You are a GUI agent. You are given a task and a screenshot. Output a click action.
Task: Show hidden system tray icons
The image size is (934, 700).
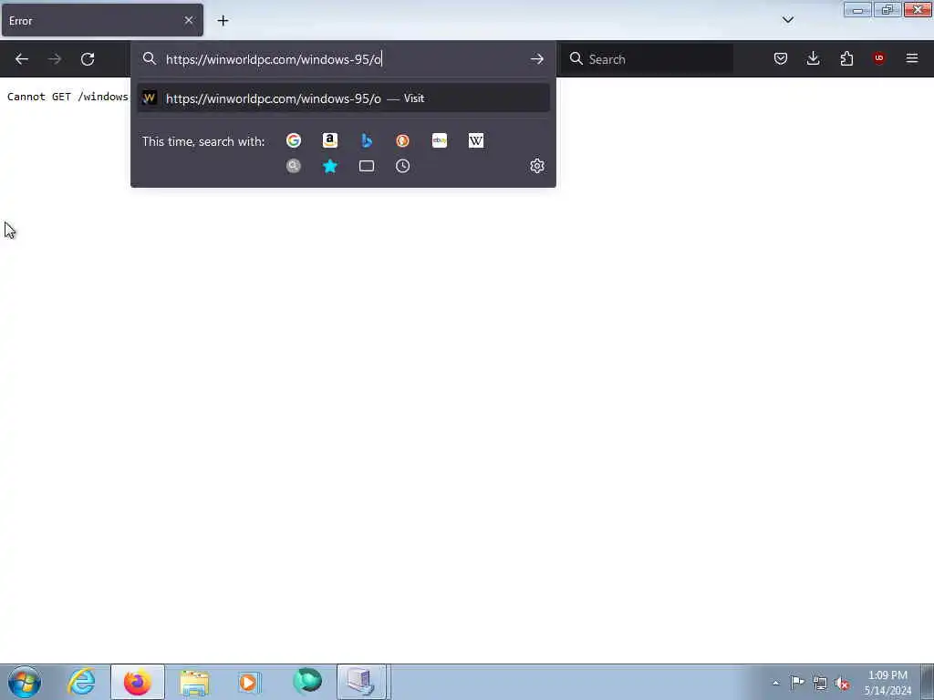pos(775,683)
